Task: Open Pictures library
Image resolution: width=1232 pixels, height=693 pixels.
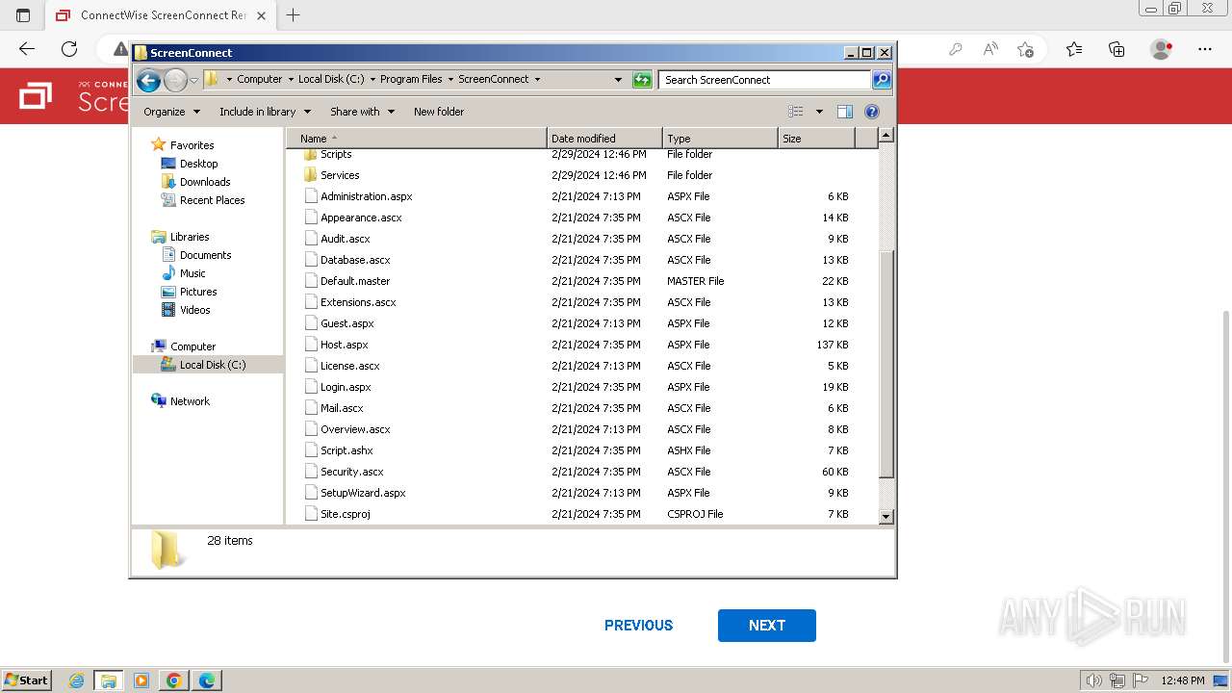Action: [198, 292]
